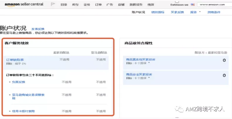Click the 账户状况 page heading
This screenshot has width=232, height=119.
click(13, 28)
